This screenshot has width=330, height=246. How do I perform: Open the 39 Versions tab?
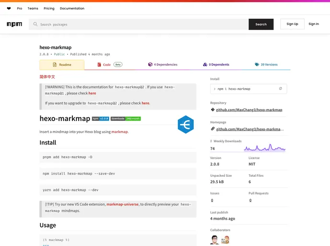click(266, 64)
